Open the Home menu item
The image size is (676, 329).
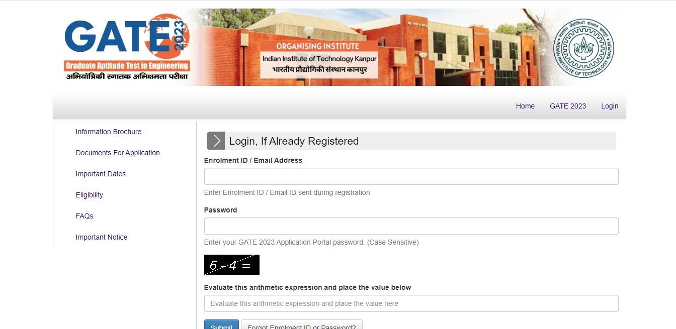click(x=525, y=106)
